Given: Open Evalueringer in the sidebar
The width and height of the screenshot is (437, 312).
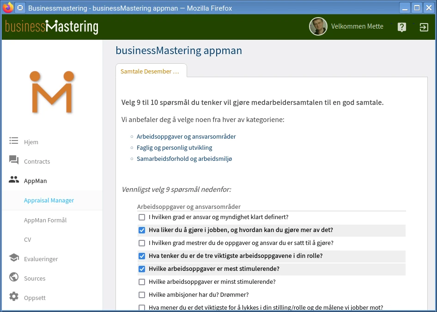Looking at the screenshot, I should coord(41,259).
